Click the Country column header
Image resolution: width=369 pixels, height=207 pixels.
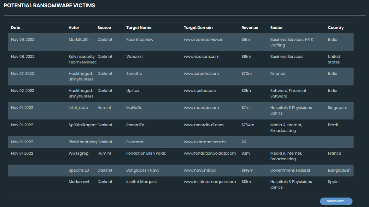point(336,28)
